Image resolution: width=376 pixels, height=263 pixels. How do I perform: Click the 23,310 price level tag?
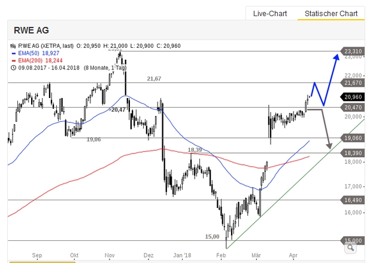click(353, 51)
